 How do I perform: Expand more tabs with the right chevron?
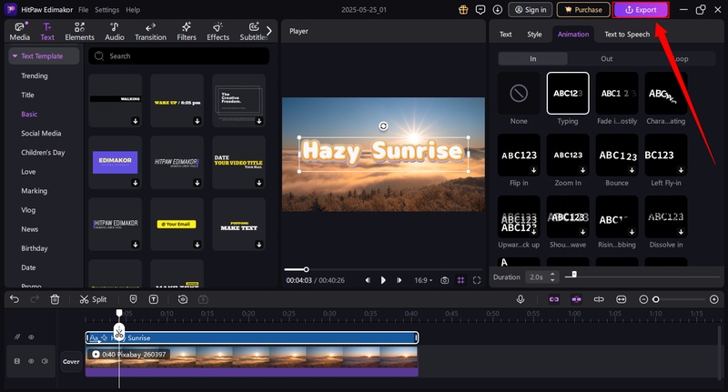point(268,31)
